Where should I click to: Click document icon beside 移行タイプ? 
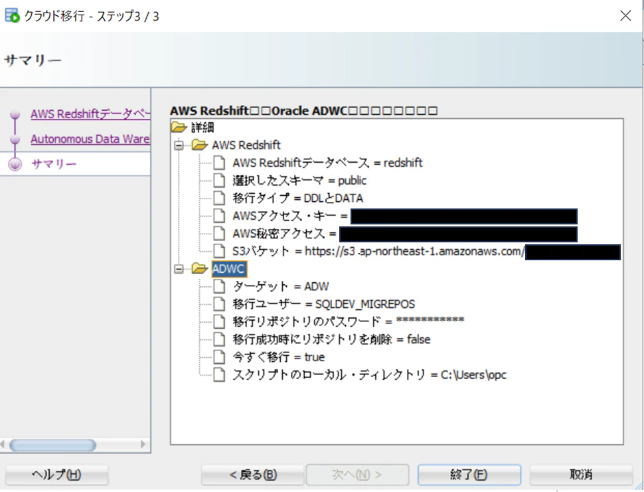[219, 198]
